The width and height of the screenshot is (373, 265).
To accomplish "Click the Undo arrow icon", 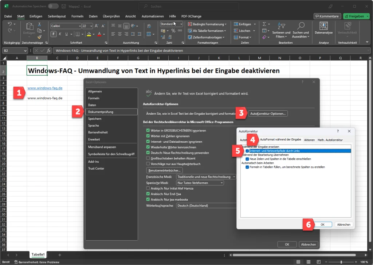I will point(9,24).
